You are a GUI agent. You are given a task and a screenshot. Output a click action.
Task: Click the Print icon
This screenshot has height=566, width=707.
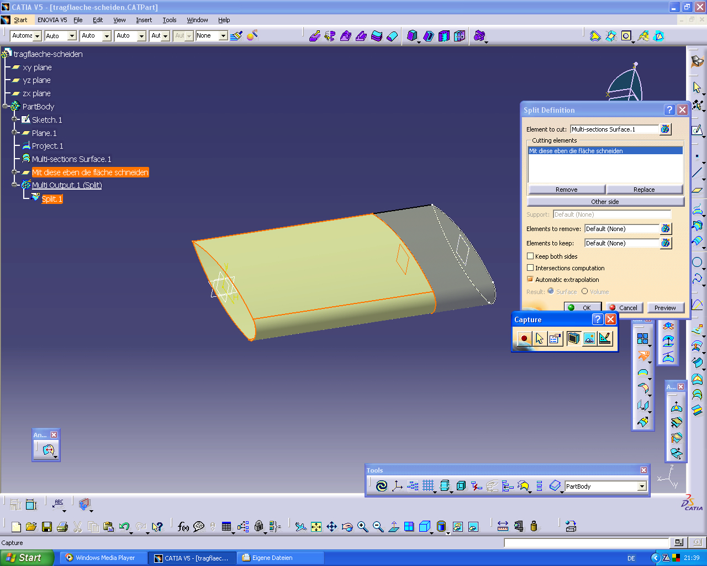(x=62, y=527)
